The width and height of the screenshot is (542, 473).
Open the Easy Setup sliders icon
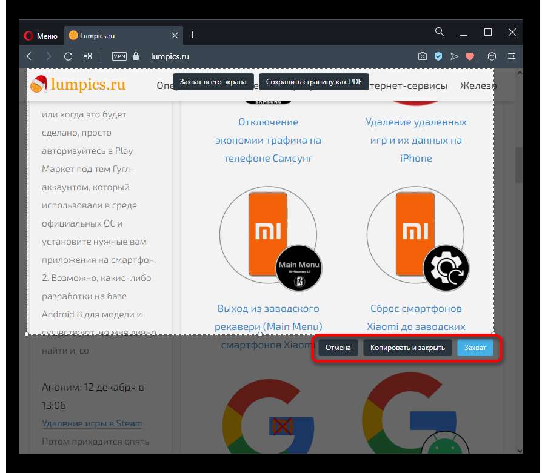[512, 56]
